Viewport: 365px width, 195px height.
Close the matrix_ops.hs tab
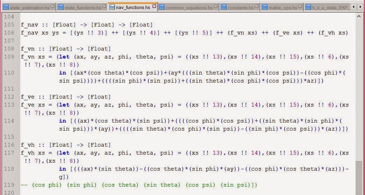coord(300,7)
